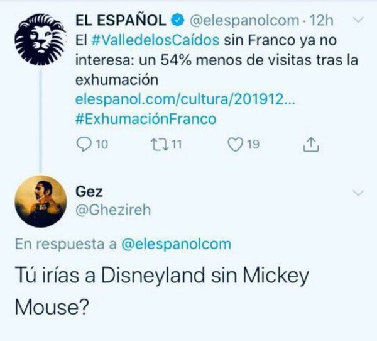Open the chevron menu on Gez's reply
The width and height of the screenshot is (377, 341).
(x=359, y=192)
